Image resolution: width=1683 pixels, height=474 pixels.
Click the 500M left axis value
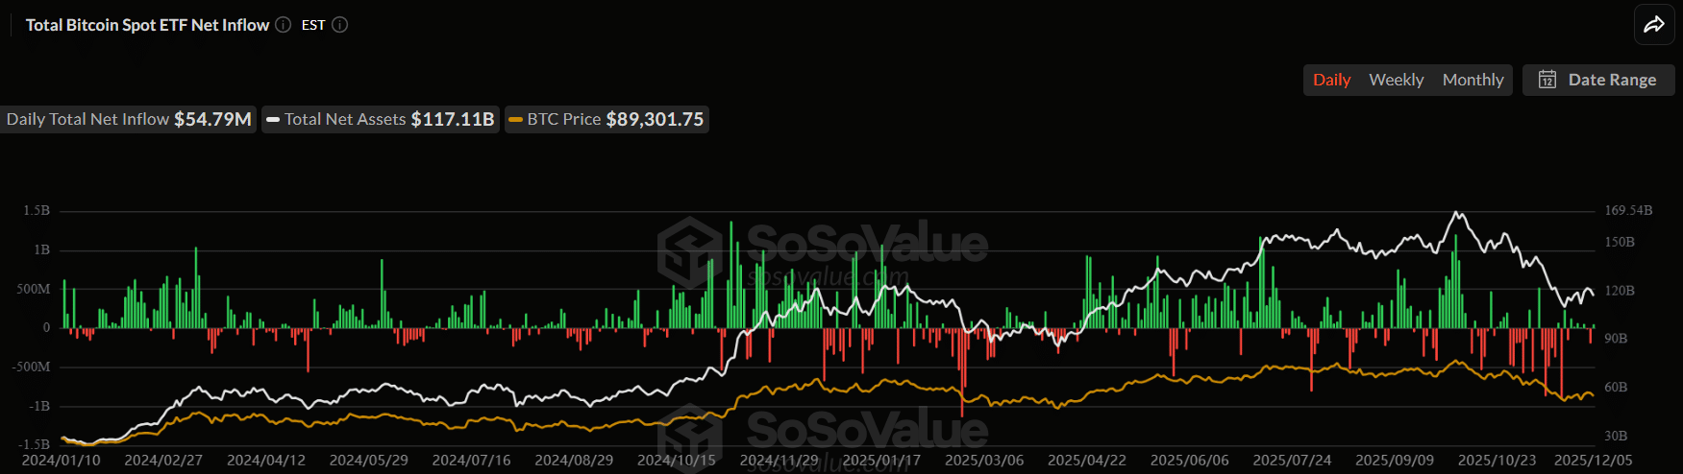(34, 289)
